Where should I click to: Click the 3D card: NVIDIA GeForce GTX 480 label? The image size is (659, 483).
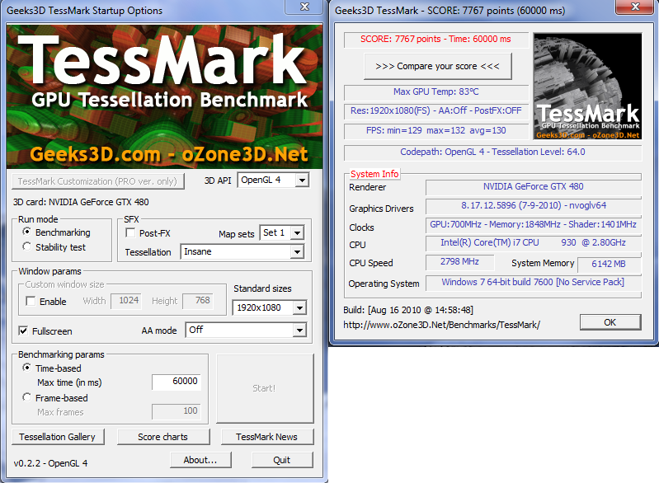pos(81,202)
